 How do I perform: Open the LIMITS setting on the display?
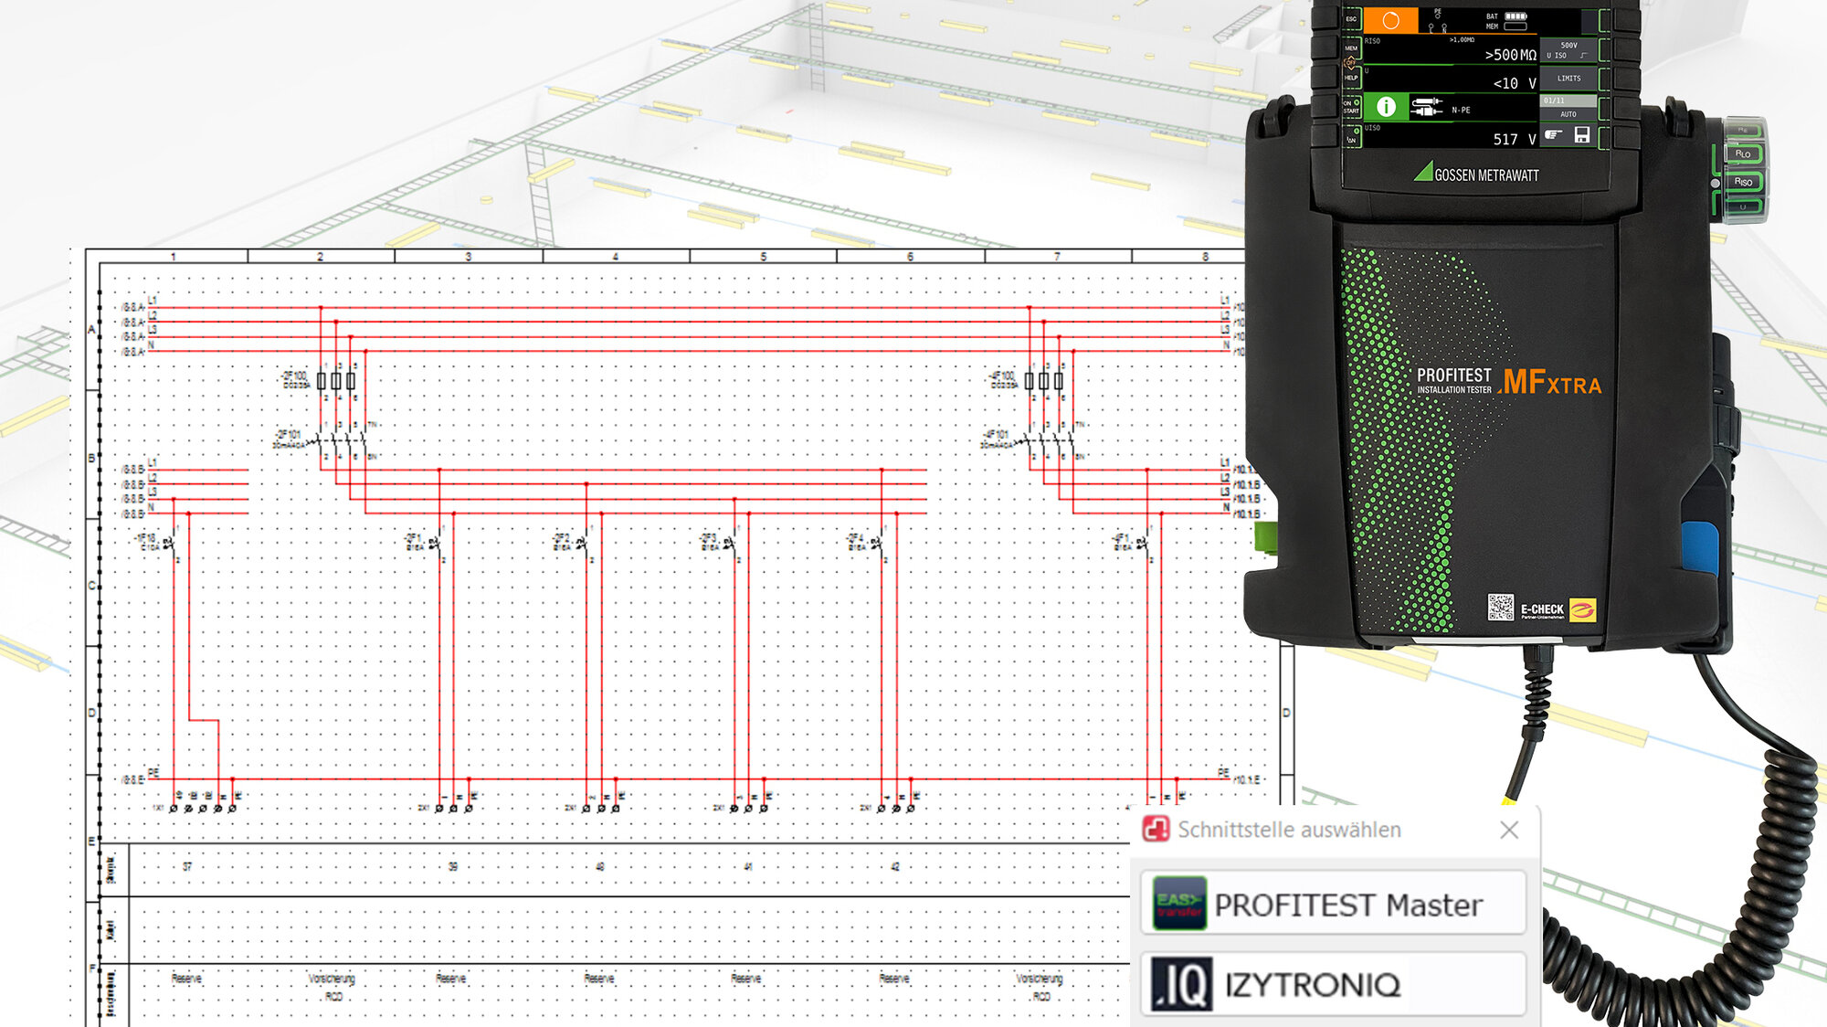pyautogui.click(x=1568, y=79)
